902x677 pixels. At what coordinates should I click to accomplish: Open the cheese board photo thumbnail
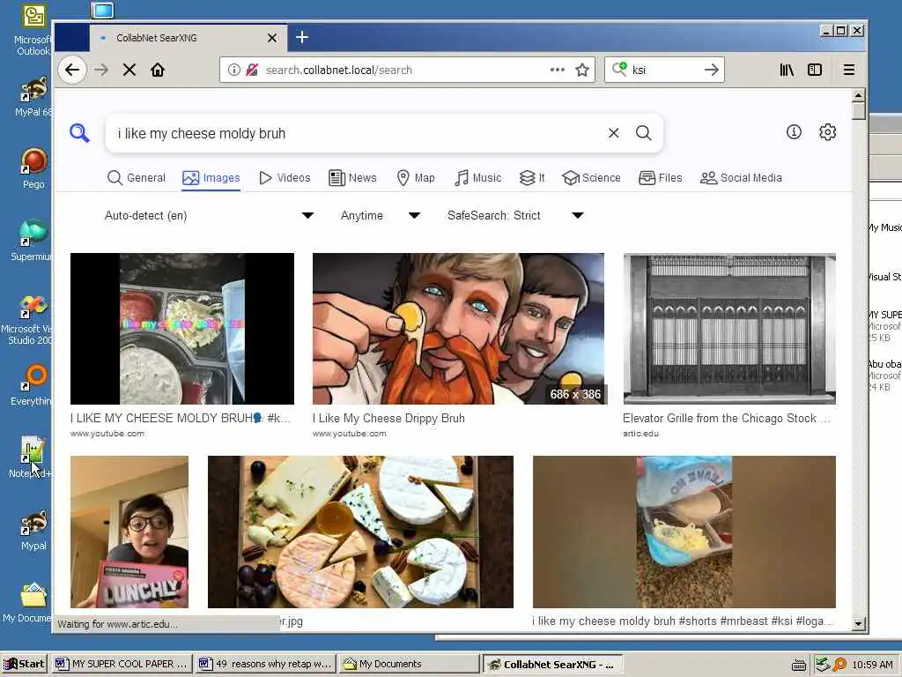point(360,532)
